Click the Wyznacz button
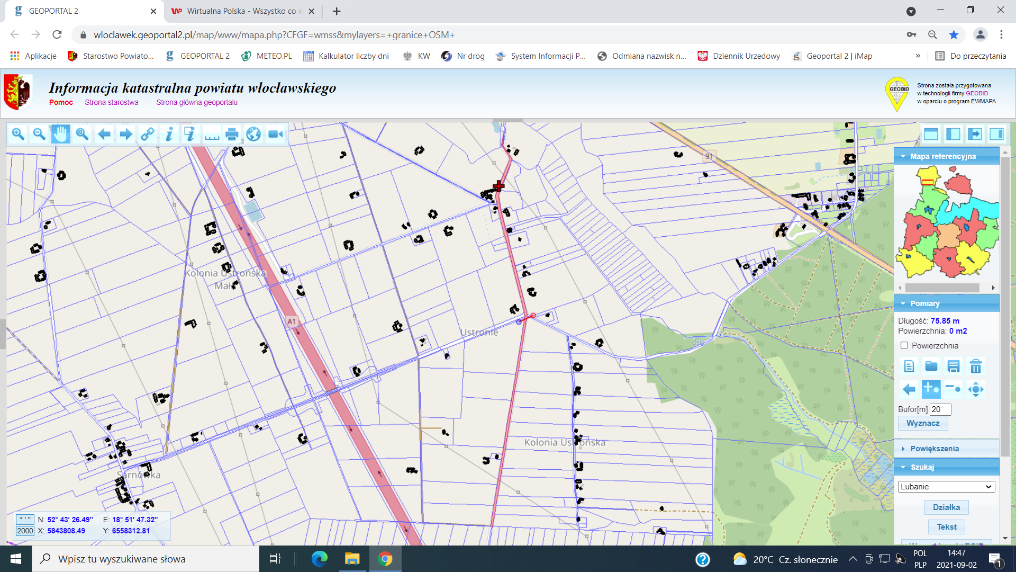Viewport: 1016px width, 572px height. [x=923, y=423]
